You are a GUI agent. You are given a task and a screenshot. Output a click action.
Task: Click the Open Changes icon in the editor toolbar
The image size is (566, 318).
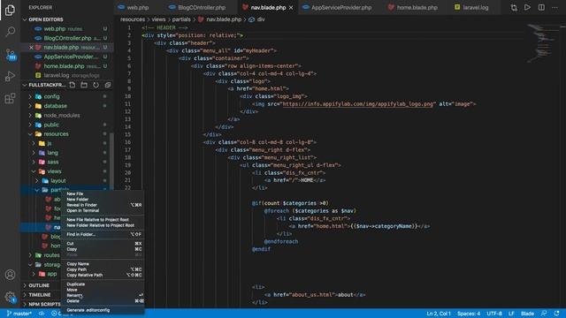pos(514,8)
